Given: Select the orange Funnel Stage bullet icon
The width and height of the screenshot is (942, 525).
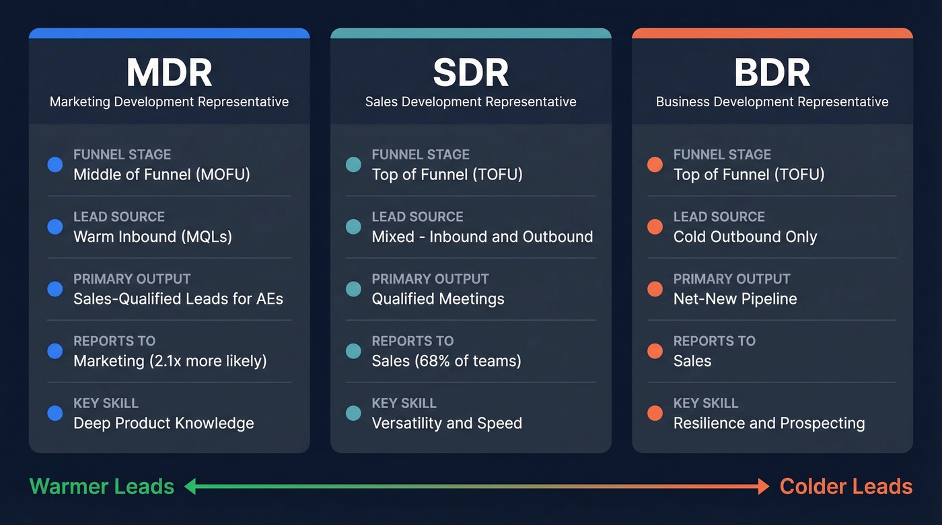Looking at the screenshot, I should coord(655,165).
